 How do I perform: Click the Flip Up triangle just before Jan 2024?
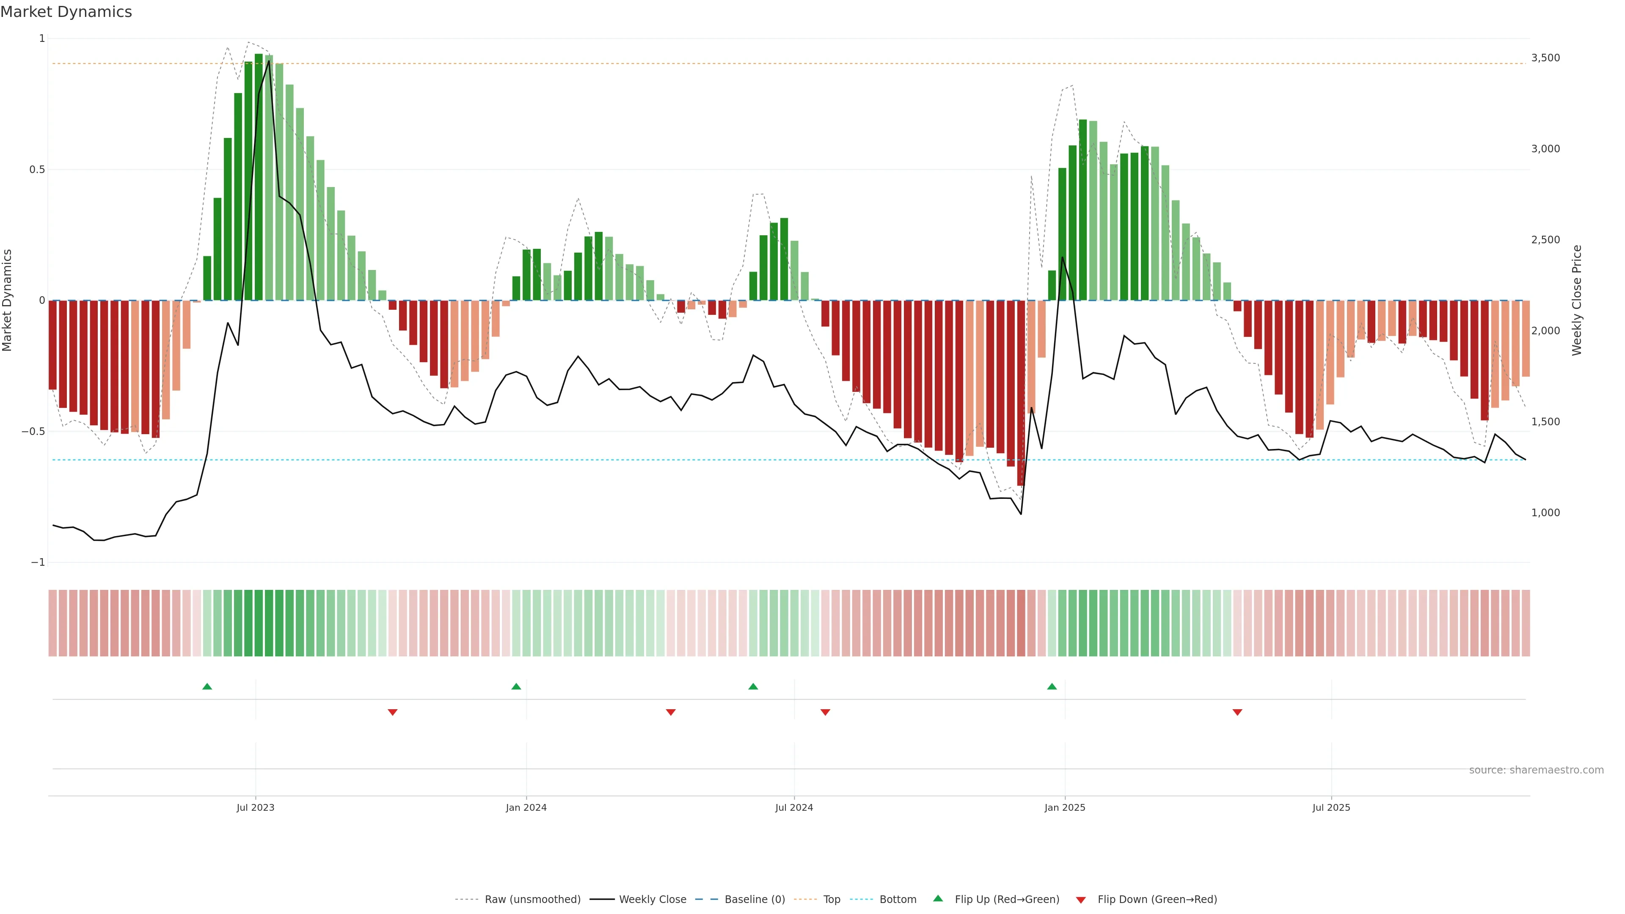click(x=516, y=686)
